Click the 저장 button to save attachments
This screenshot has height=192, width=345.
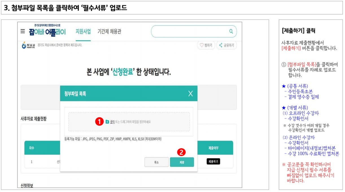point(182,162)
